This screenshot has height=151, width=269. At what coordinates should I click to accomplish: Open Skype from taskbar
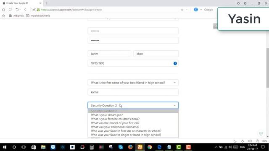(x=121, y=147)
